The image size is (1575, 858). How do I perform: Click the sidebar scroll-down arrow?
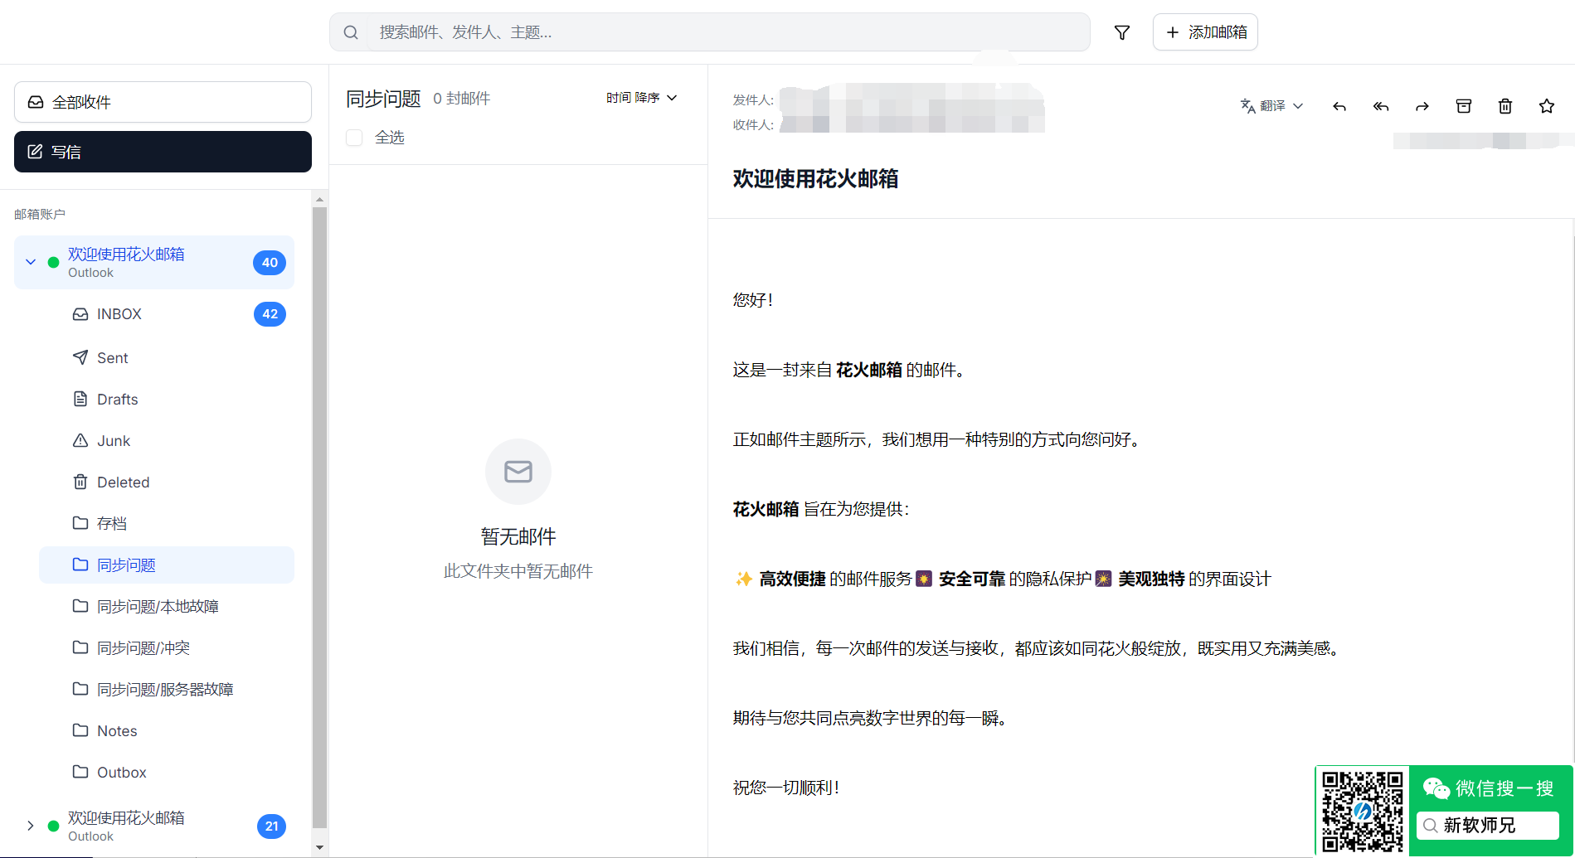coord(319,847)
